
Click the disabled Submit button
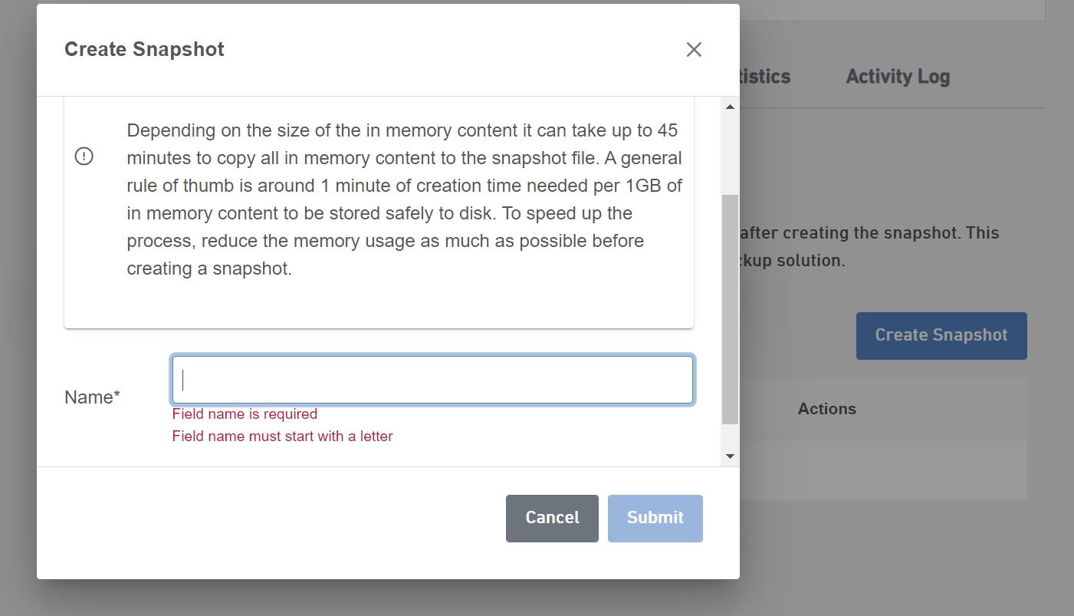(x=655, y=518)
